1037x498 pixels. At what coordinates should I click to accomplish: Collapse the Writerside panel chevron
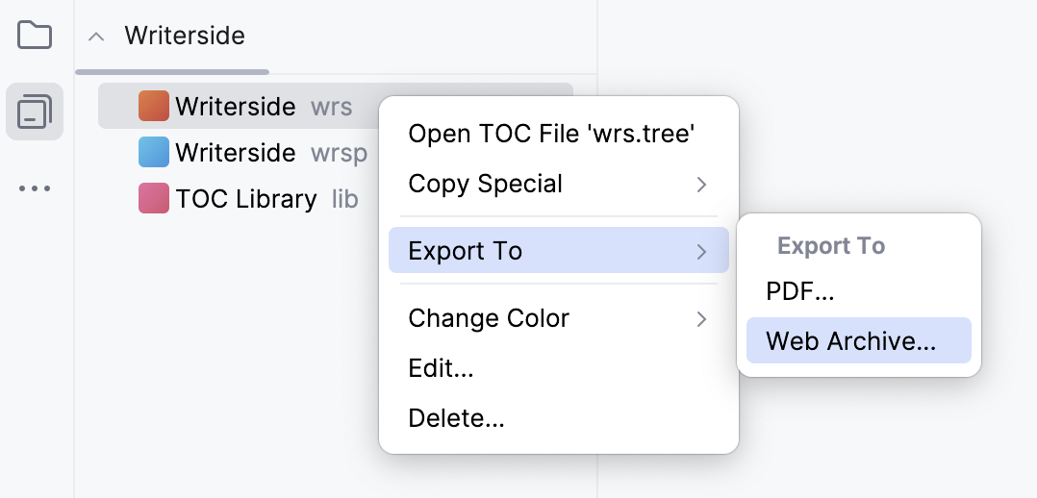[x=95, y=37]
